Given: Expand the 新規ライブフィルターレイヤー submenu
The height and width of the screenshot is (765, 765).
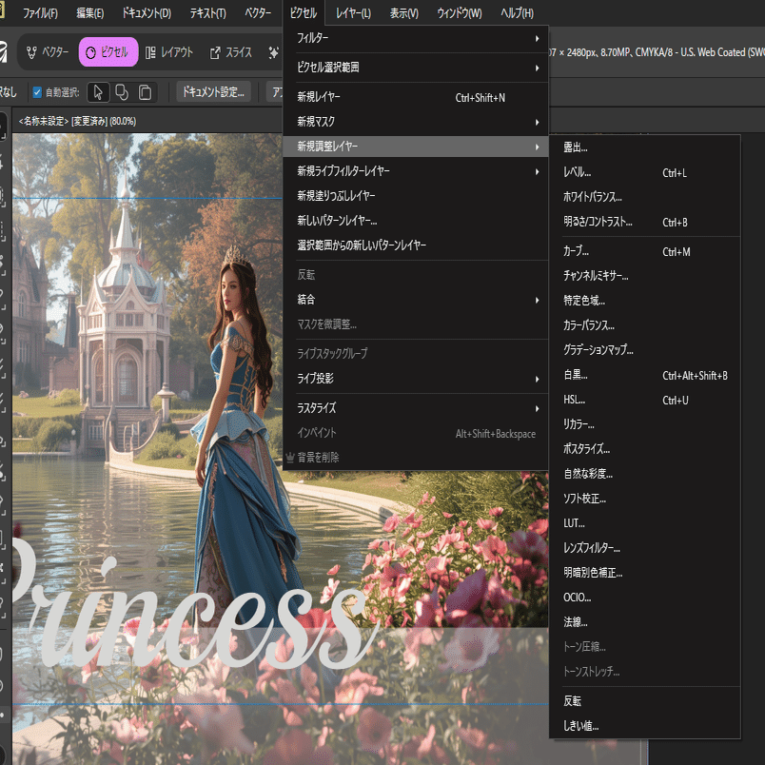Looking at the screenshot, I should click(416, 171).
